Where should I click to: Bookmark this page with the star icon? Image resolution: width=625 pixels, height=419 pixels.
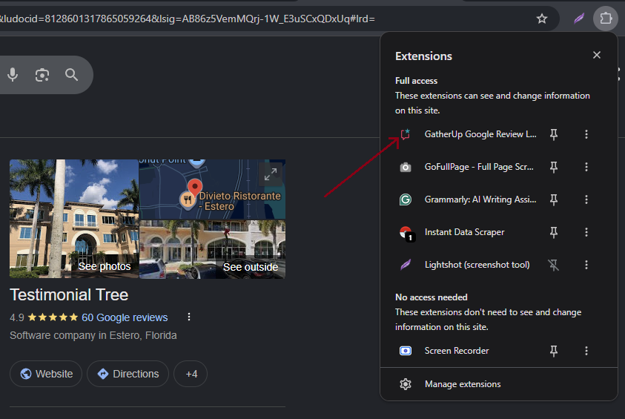(x=542, y=19)
